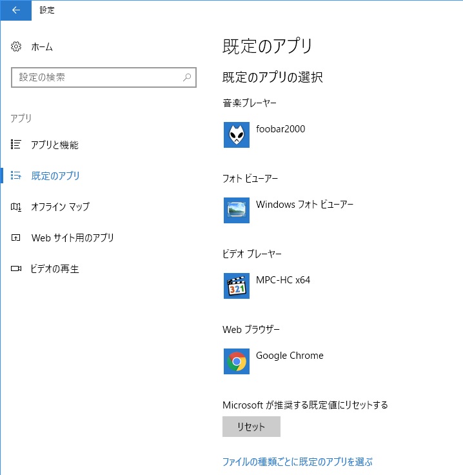Click the back arrow button
This screenshot has height=475, width=463.
(15, 10)
